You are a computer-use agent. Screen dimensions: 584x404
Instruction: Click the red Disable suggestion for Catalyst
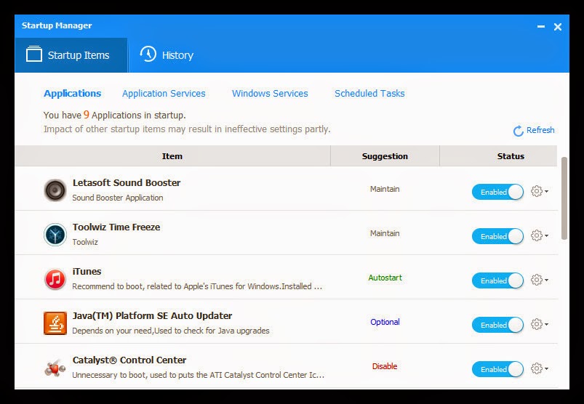[385, 366]
